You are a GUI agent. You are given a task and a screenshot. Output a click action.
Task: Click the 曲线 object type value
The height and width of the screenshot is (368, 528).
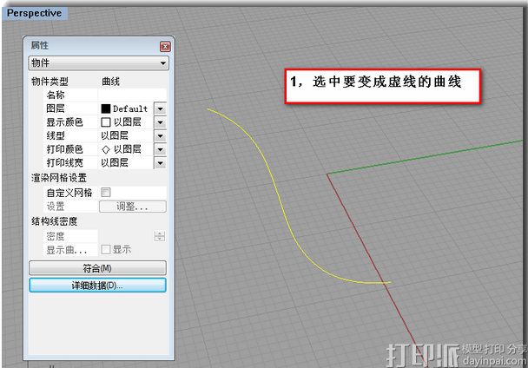111,82
